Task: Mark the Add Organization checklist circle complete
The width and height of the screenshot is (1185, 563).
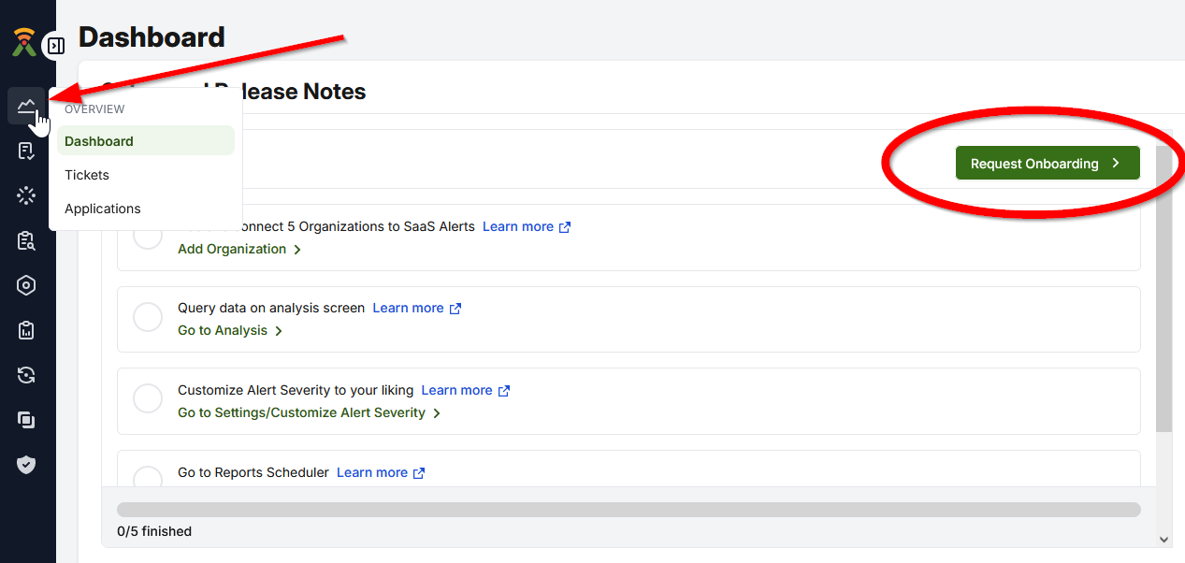Action: [x=147, y=236]
